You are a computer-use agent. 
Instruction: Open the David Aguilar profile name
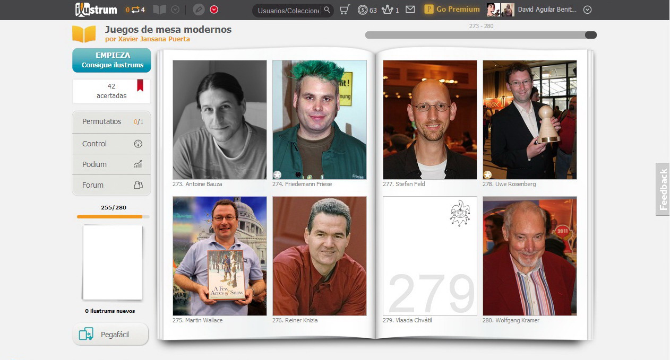pyautogui.click(x=547, y=10)
